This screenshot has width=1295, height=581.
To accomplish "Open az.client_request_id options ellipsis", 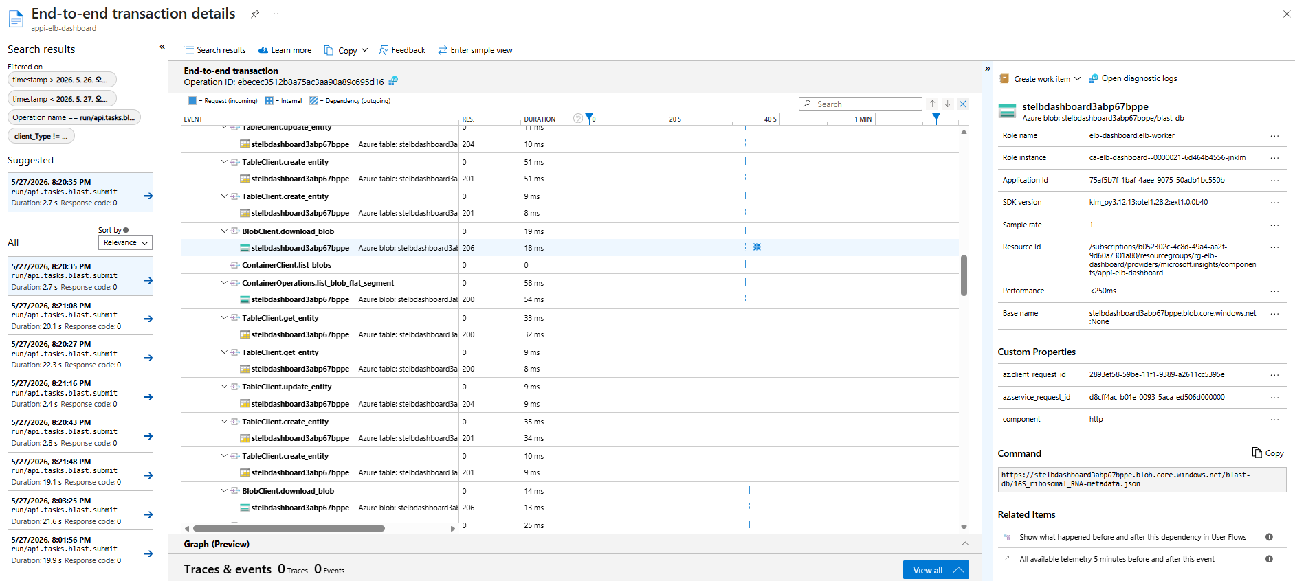I will [x=1274, y=375].
